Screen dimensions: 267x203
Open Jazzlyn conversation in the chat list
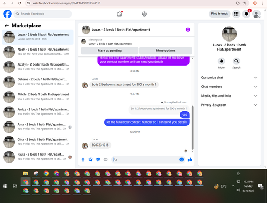click(x=37, y=67)
